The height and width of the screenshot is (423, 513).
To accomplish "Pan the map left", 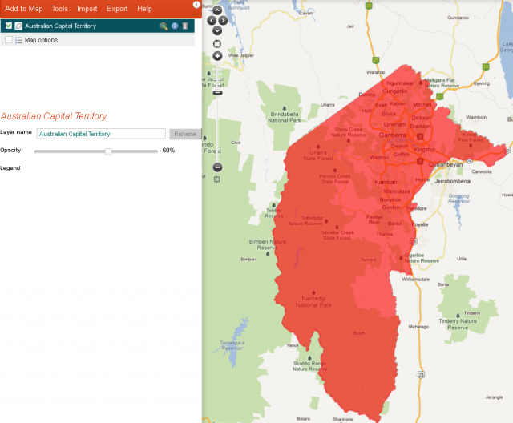I will [x=211, y=20].
